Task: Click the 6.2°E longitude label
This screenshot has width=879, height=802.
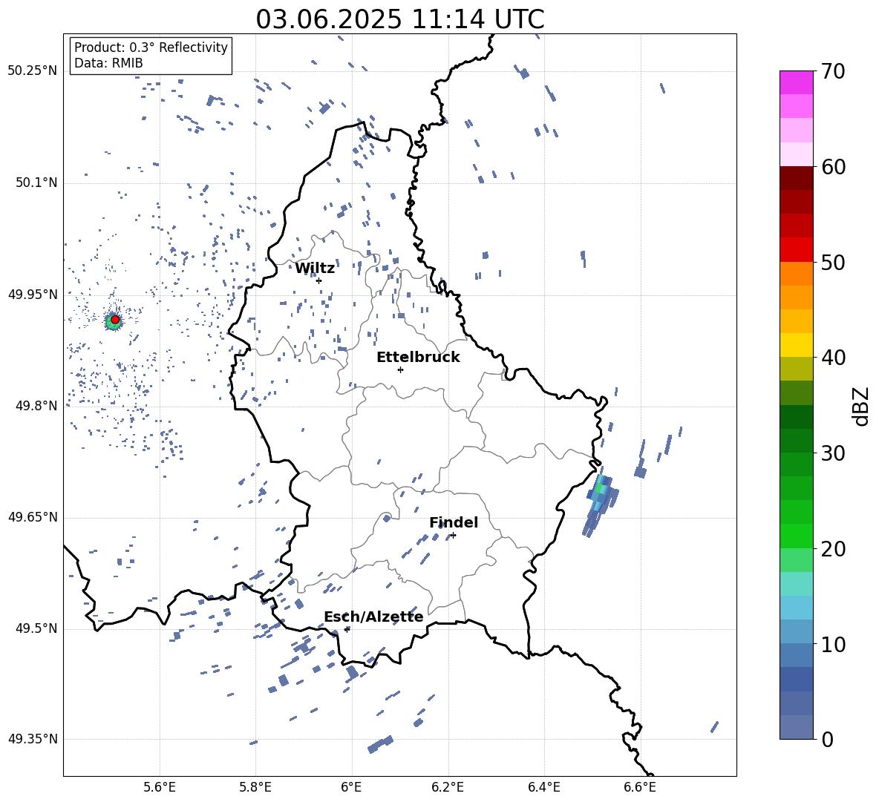Action: click(448, 787)
